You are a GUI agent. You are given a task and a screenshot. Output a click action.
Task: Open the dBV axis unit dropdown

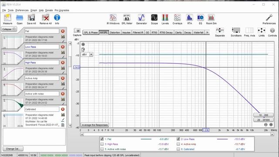click(91, 55)
